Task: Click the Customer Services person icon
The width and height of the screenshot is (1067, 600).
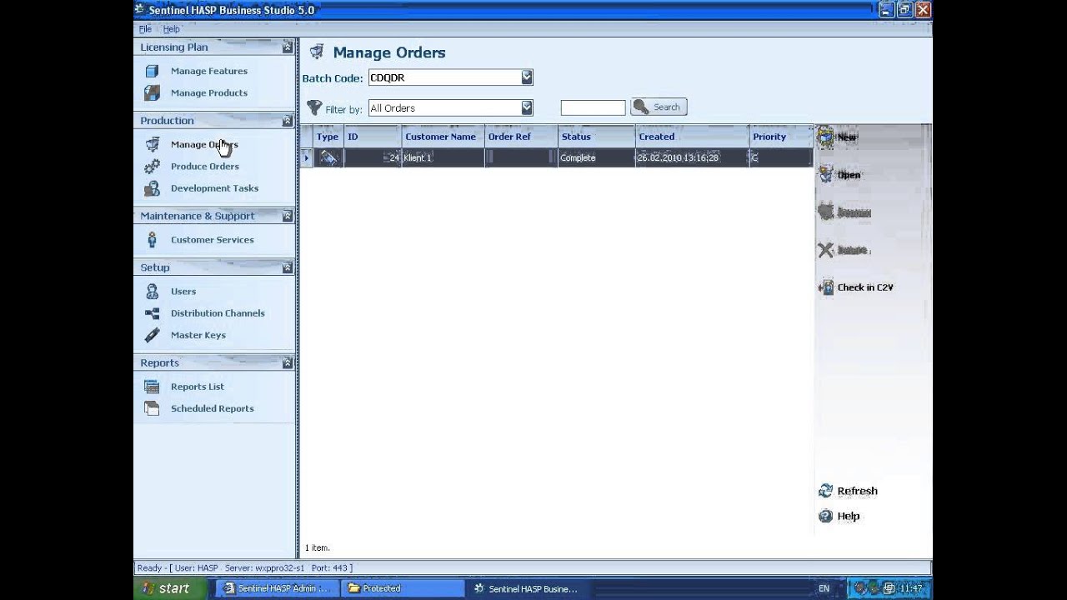Action: tap(152, 240)
